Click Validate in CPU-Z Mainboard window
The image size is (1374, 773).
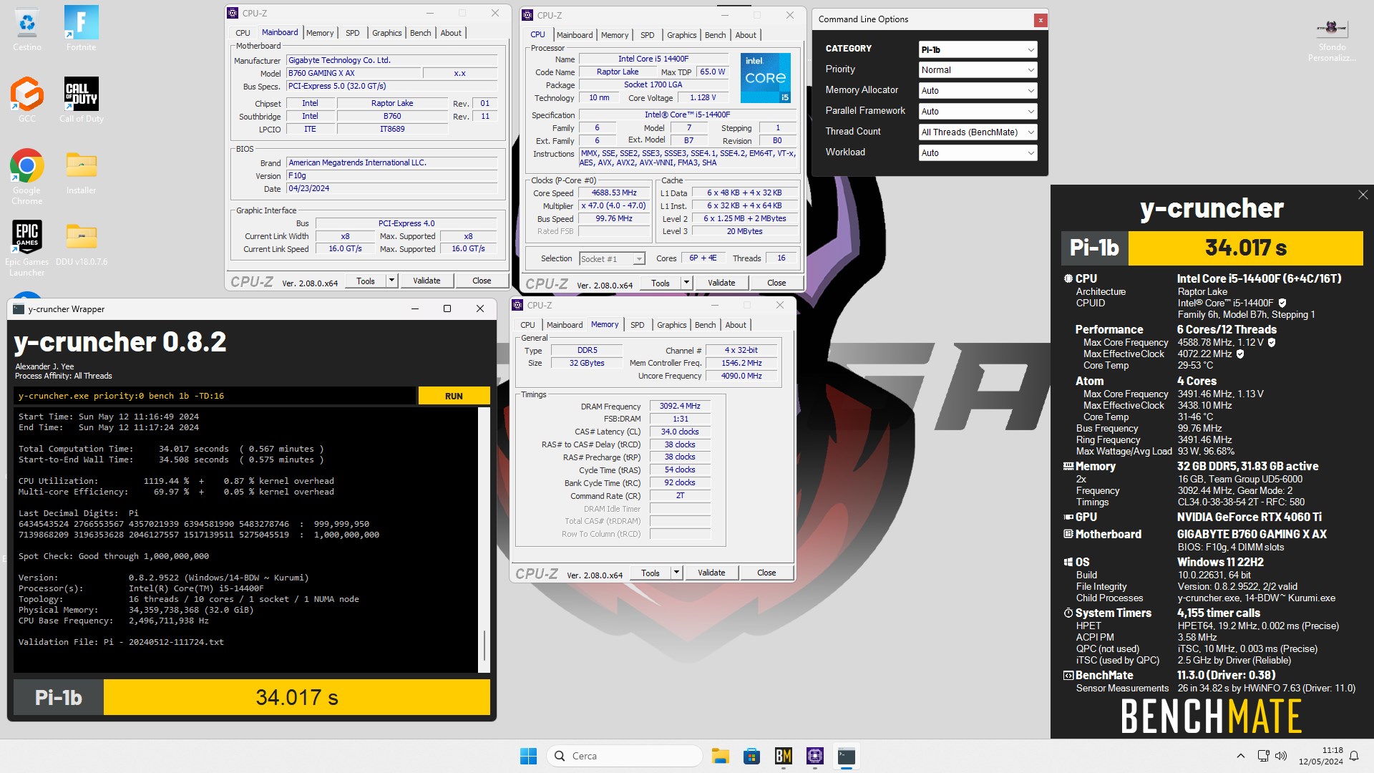pyautogui.click(x=427, y=281)
